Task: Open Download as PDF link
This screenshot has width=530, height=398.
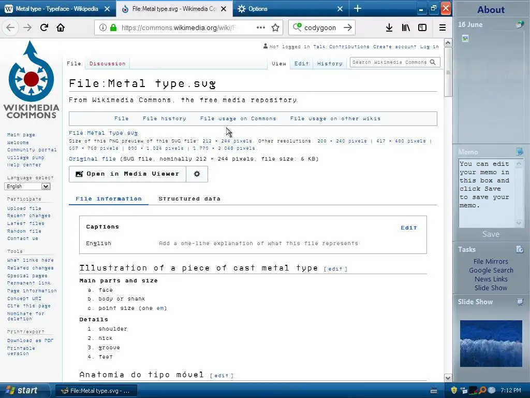Action: 31,340
